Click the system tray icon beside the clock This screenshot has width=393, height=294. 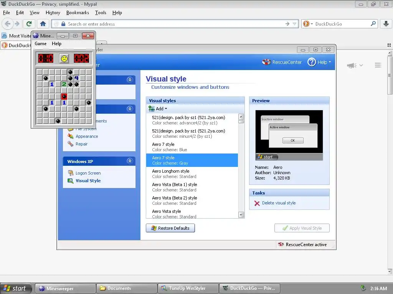363,288
